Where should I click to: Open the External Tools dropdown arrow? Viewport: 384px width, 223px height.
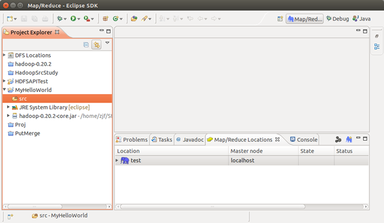click(x=93, y=19)
